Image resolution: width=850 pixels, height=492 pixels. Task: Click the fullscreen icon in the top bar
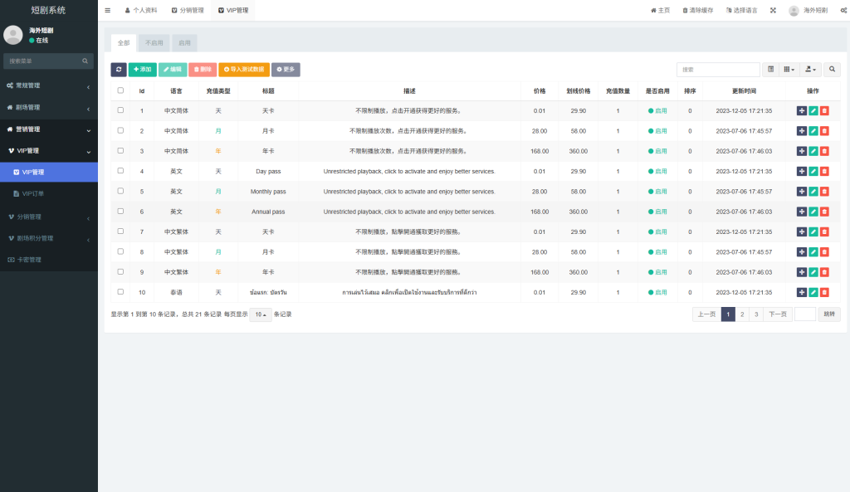(x=773, y=10)
